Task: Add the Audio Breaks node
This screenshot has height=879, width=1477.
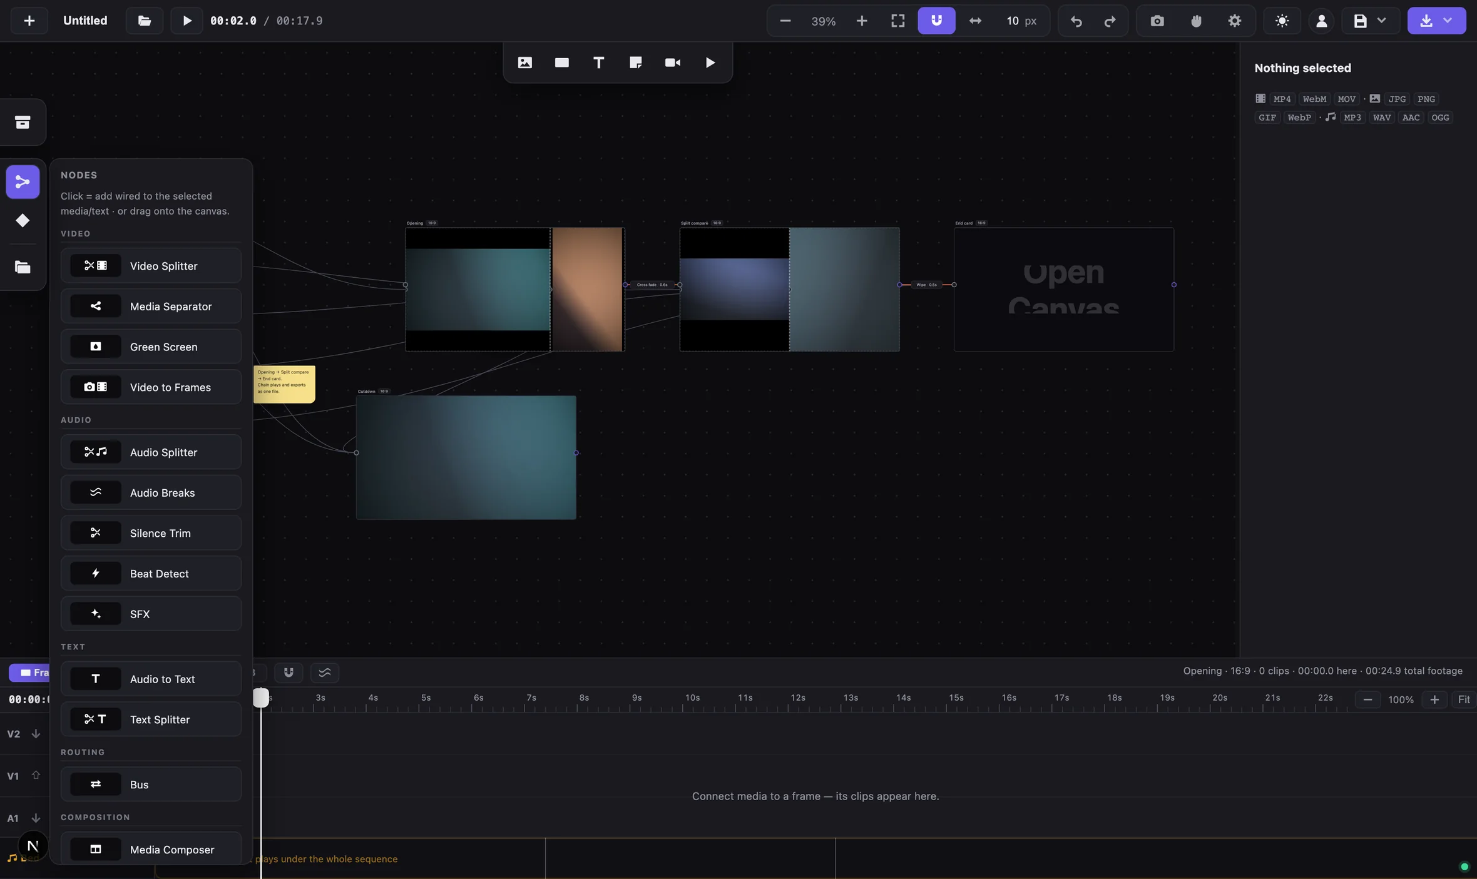Action: pyautogui.click(x=151, y=493)
